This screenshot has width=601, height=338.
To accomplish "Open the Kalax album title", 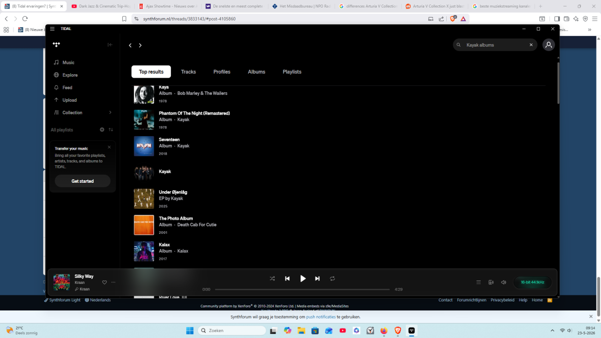I will [164, 245].
